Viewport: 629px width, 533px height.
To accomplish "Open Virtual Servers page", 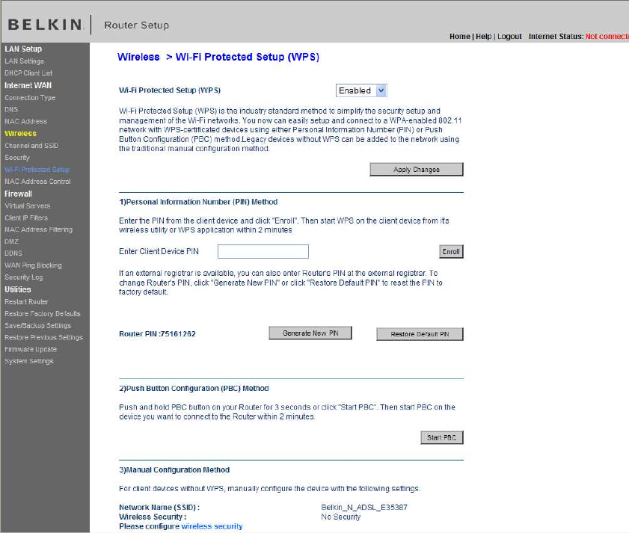I will (27, 206).
